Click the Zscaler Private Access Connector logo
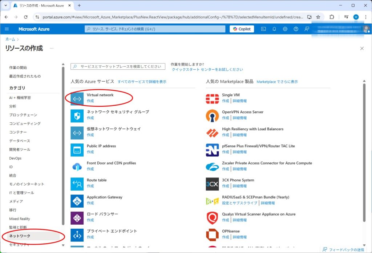The image size is (372, 253). (x=212, y=167)
